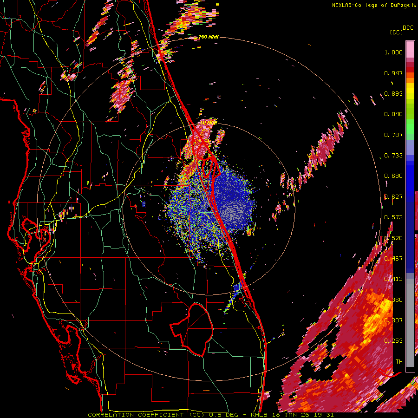Select the 0.573 scale value
Viewport: 418px width, 418px height.
pyautogui.click(x=393, y=217)
